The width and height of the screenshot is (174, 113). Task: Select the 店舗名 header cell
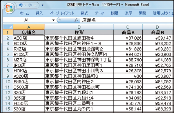click(29, 32)
